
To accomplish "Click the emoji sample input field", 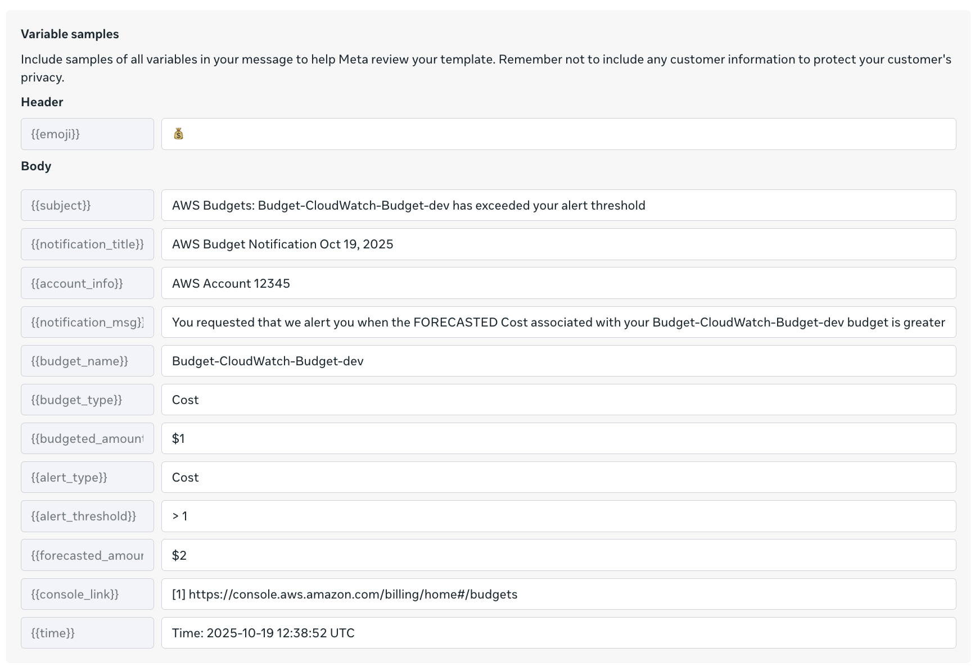I will click(x=558, y=134).
